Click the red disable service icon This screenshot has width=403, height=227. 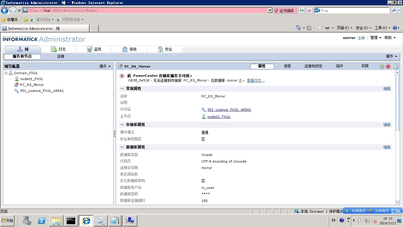pos(388,67)
